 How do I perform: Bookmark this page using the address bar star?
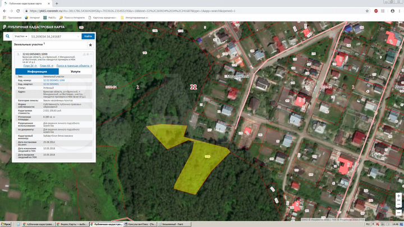coord(366,11)
